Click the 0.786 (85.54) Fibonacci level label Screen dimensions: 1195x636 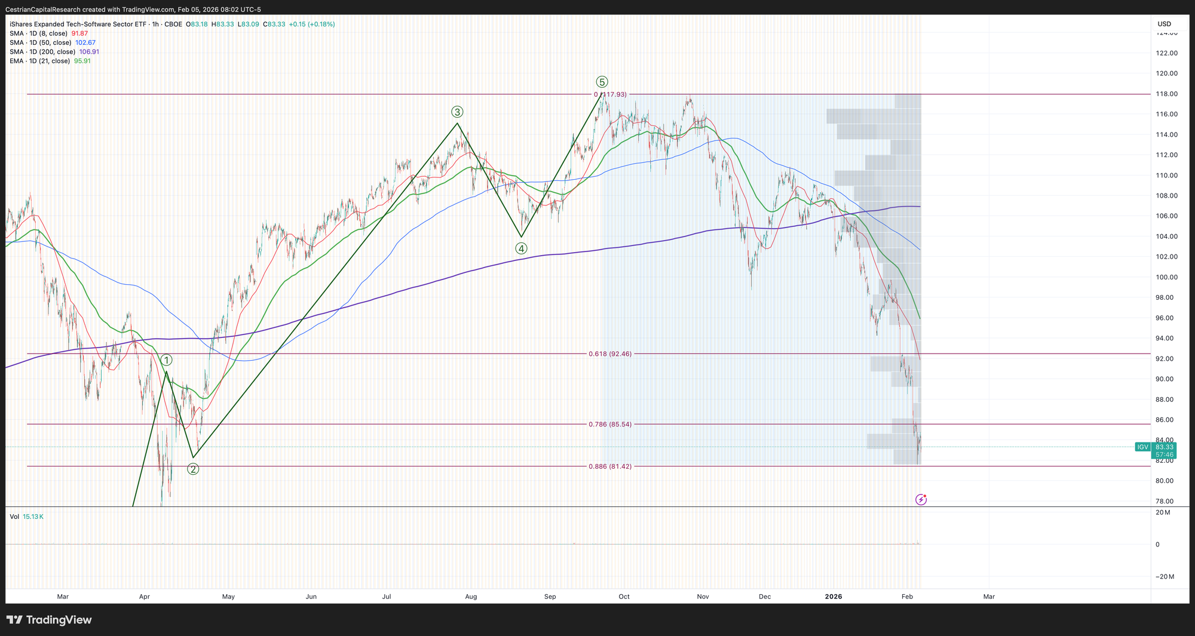pos(610,424)
